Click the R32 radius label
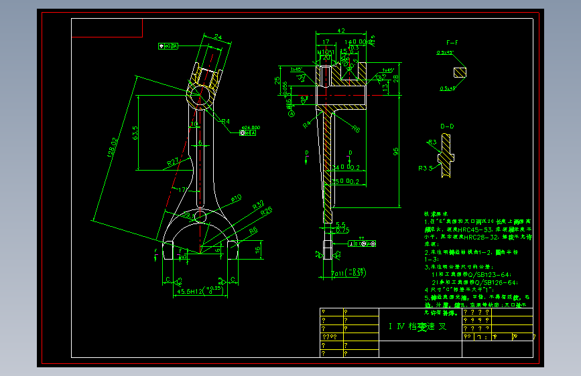Image resolution: width=581 pixels, height=376 pixels. (x=258, y=205)
